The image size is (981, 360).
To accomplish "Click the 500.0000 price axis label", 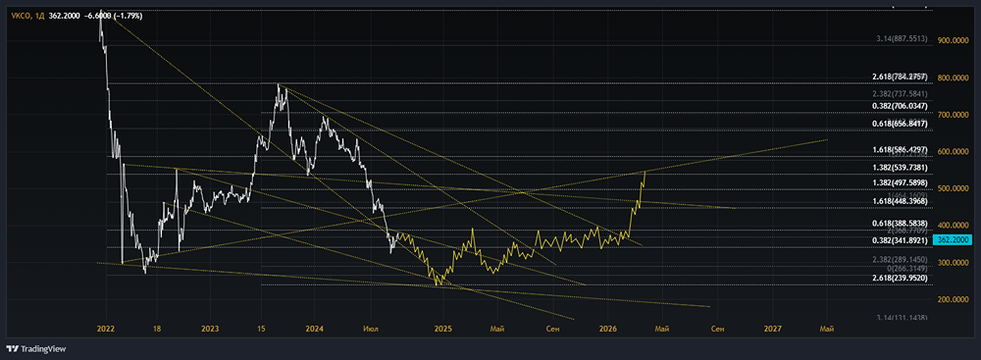I will pos(953,188).
